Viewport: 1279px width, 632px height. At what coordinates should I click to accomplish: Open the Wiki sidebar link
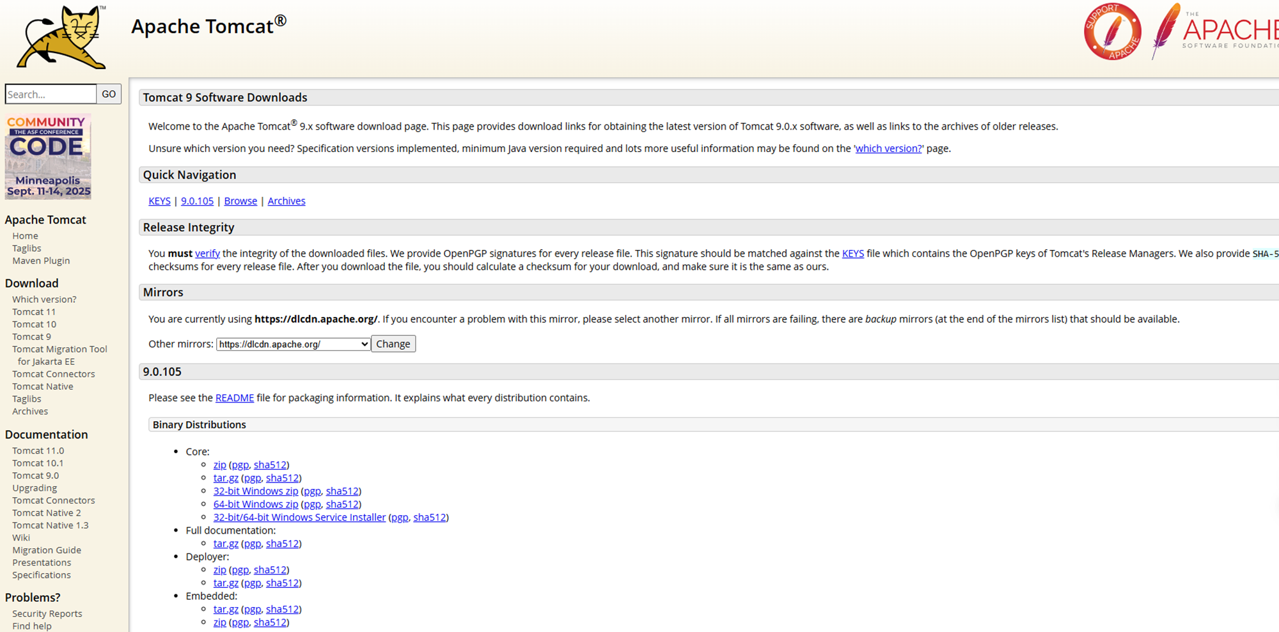point(21,538)
